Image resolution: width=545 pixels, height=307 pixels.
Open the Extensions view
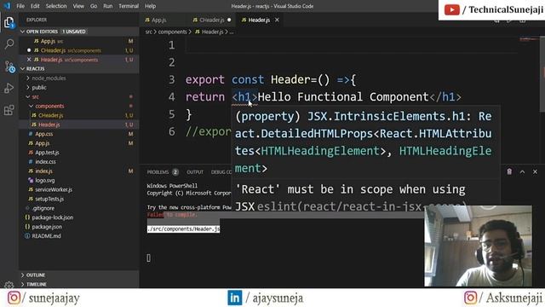[x=9, y=110]
